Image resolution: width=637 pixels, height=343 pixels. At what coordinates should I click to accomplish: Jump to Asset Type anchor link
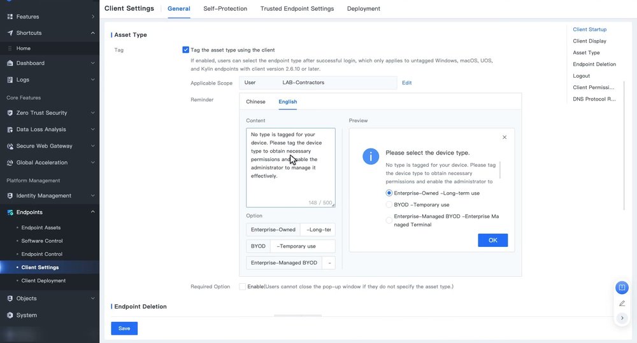[x=586, y=53]
